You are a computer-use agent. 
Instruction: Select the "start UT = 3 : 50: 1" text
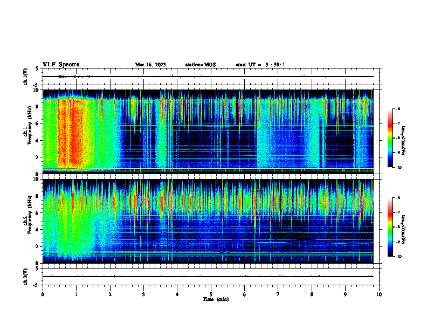260,65
